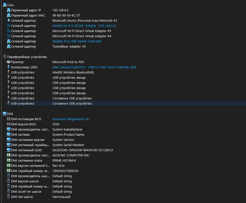Screen dimensions: 246x203
Task: Select the DMI серийный номер ш... label
Action: pos(30,186)
